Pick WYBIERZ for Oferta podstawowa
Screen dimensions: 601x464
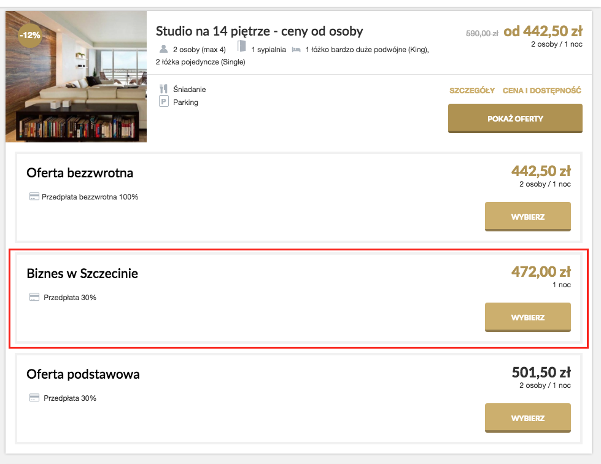[528, 418]
